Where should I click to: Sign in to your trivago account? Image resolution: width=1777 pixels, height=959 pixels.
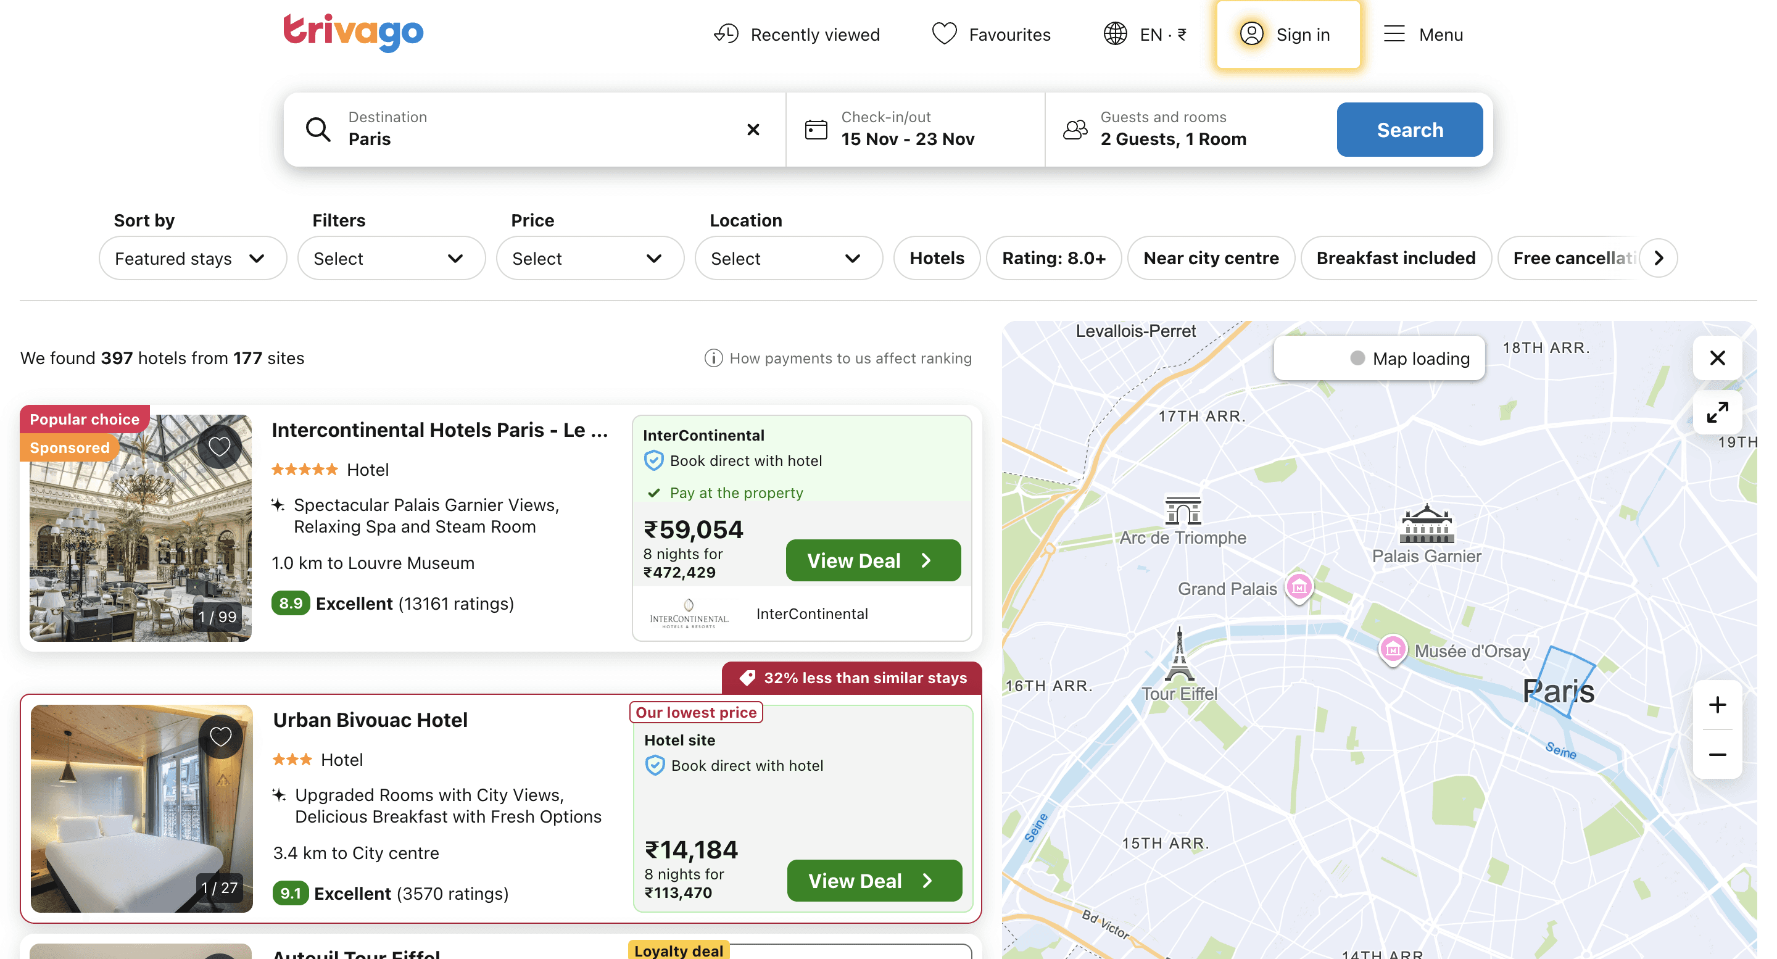(1287, 35)
